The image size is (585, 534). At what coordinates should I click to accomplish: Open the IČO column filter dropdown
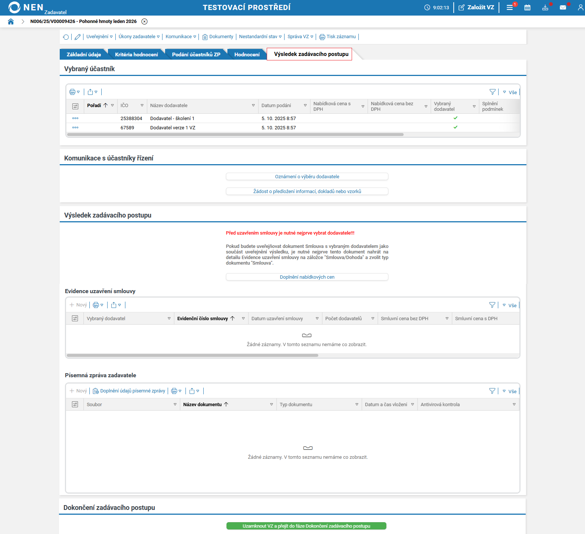coord(142,106)
